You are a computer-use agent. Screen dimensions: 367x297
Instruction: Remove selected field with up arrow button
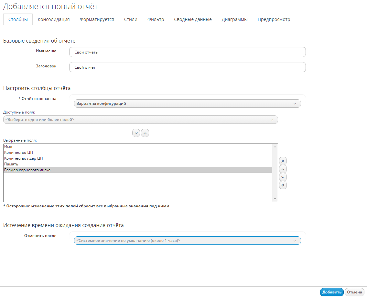pos(145,133)
